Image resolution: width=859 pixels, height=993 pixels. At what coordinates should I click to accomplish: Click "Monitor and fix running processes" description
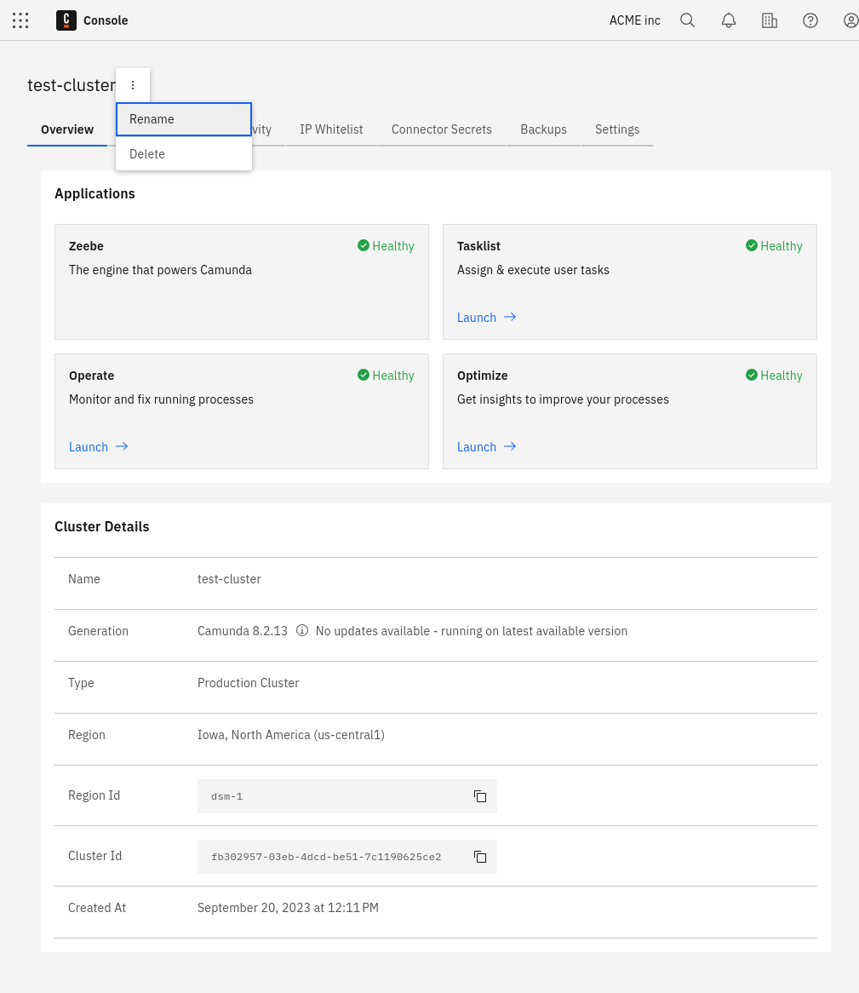(x=162, y=399)
